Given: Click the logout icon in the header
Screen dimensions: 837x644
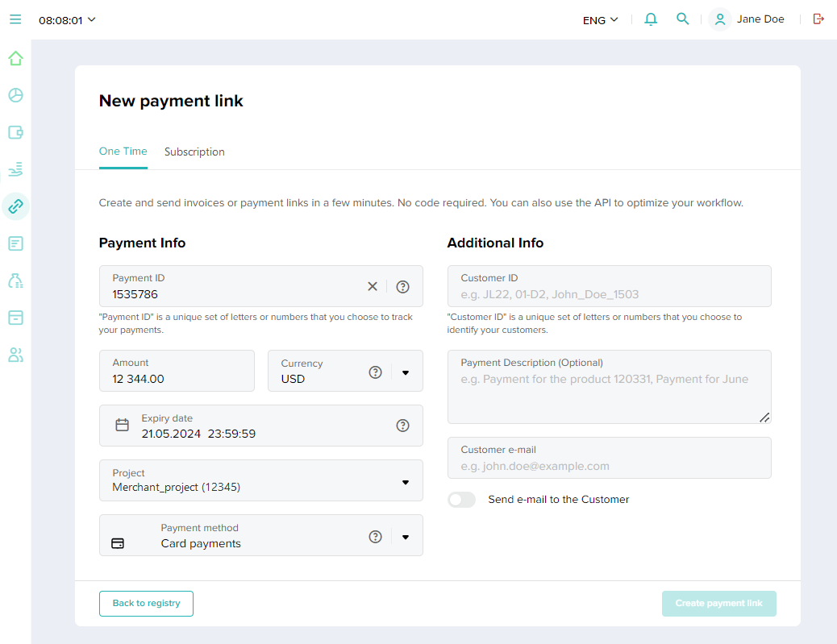Looking at the screenshot, I should coord(818,19).
